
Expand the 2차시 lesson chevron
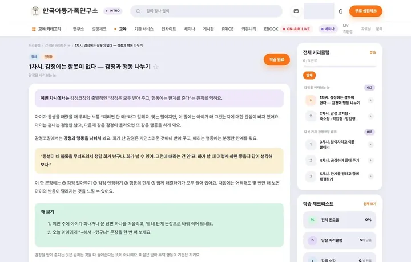point(370,116)
